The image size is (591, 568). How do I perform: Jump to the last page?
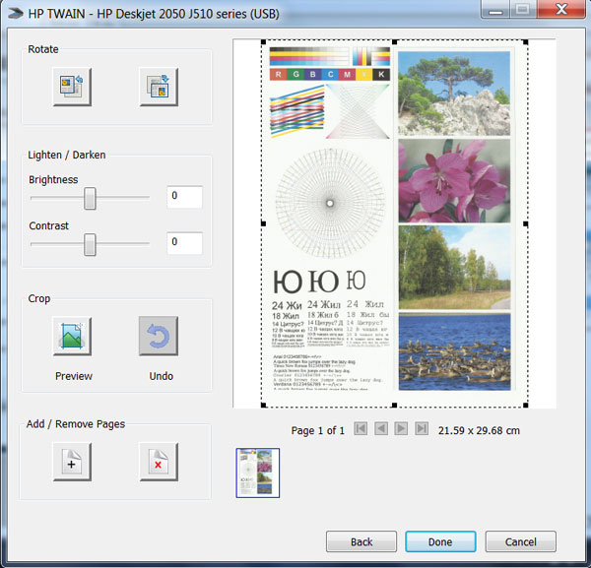click(422, 428)
